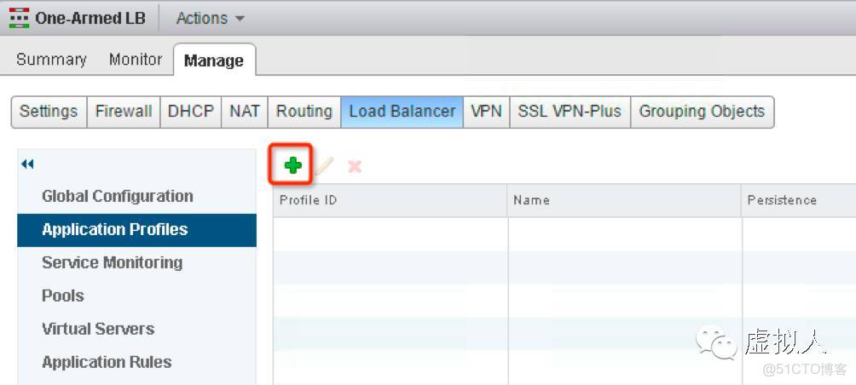Viewport: 856px width, 385px height.
Task: Click the One-Armed LB edge icon
Action: pos(19,18)
